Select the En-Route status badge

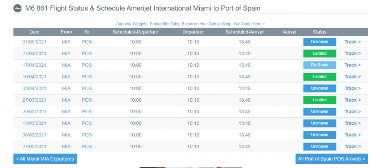coord(320,65)
